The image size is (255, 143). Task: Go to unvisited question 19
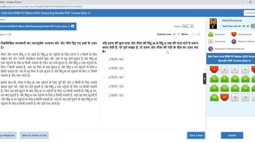(x=245, y=97)
